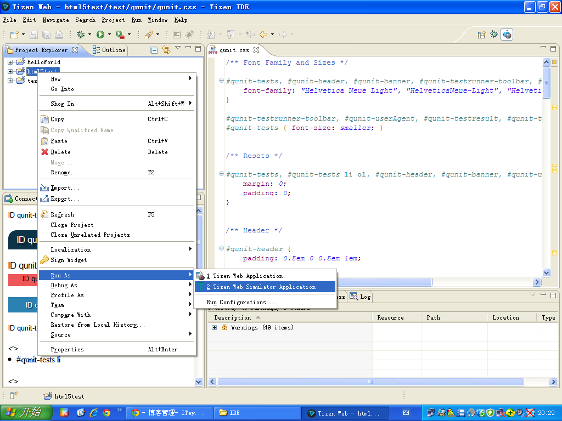
Task: Switch to the Outline tab
Action: point(109,50)
